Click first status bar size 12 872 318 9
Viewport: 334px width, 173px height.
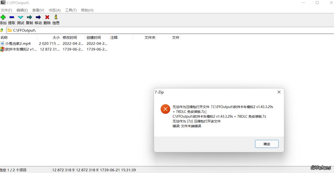63,170
